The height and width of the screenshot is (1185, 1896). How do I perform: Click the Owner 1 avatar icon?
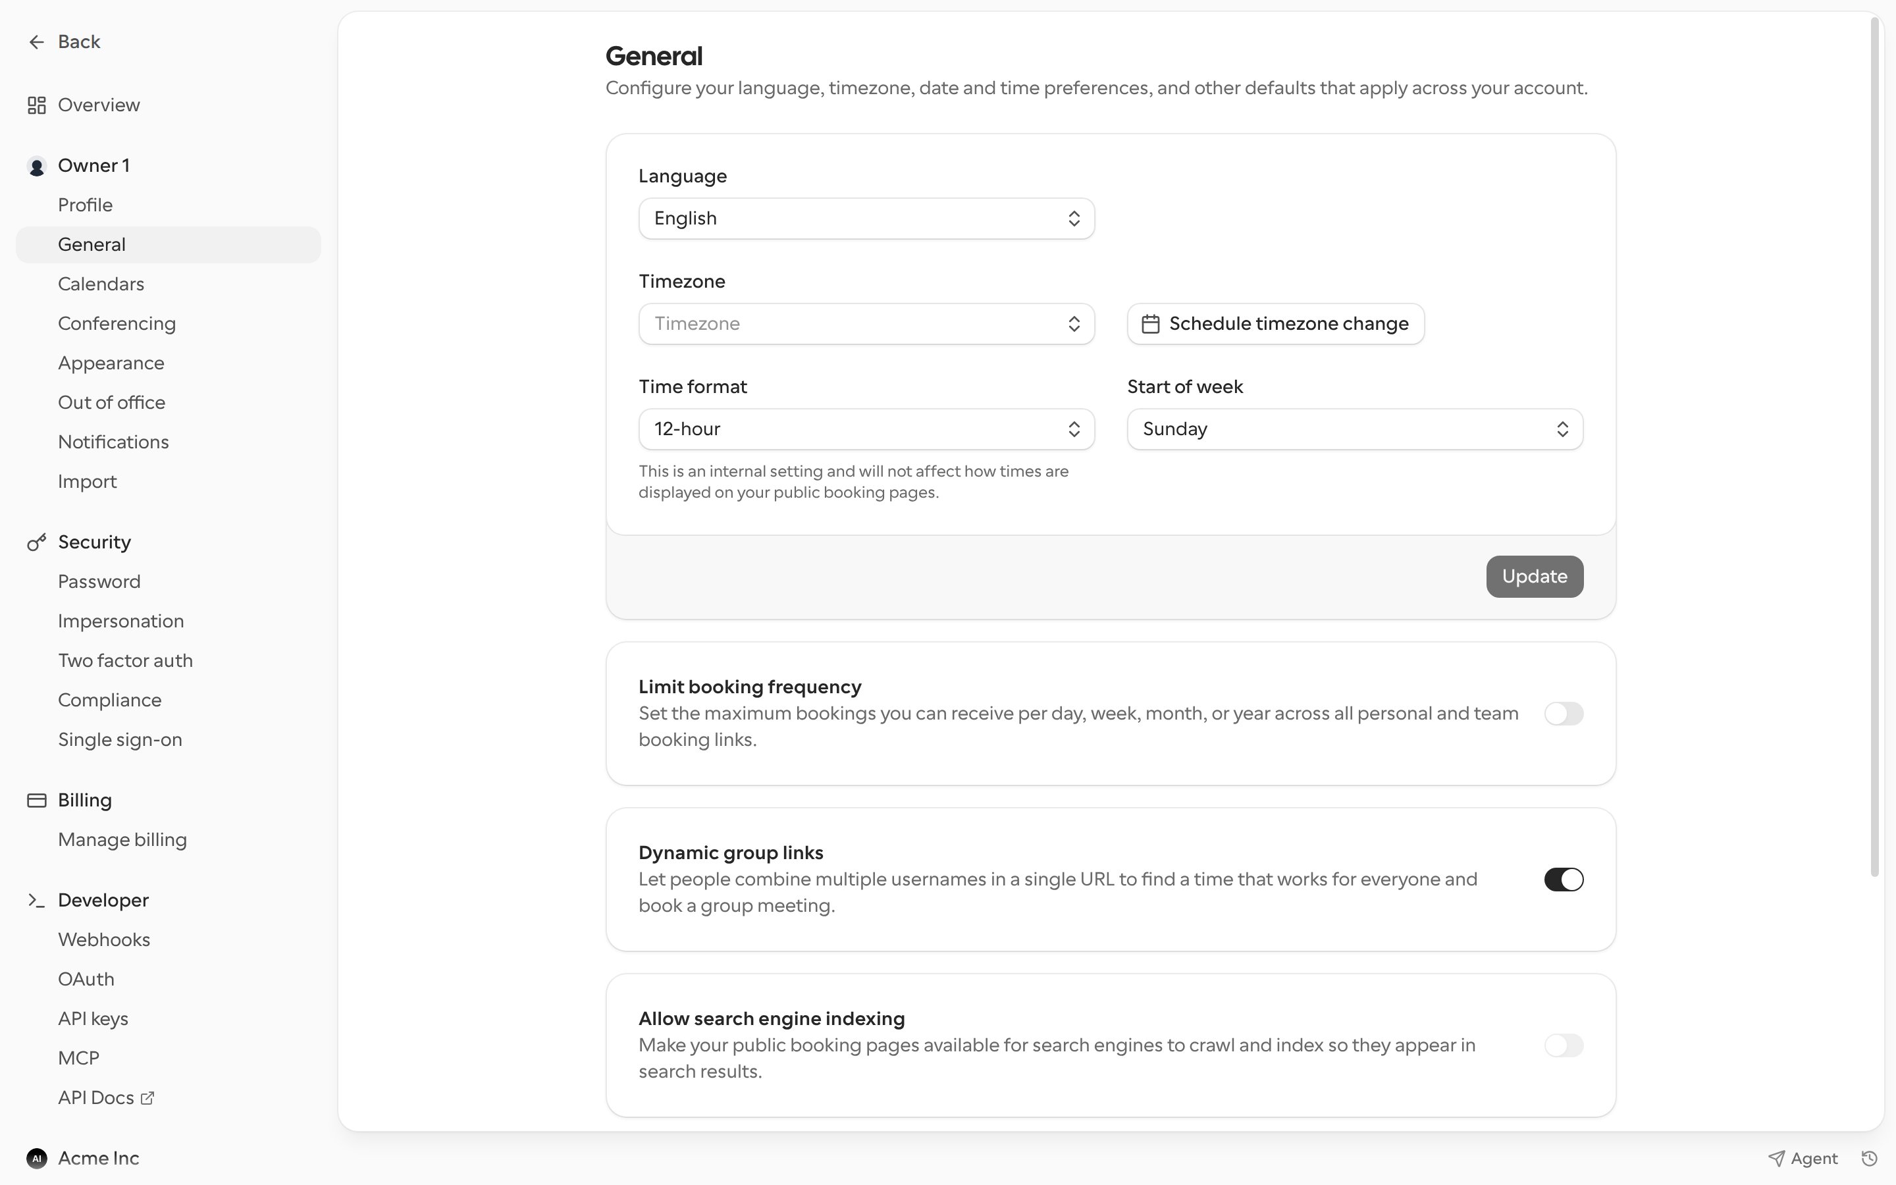(36, 166)
